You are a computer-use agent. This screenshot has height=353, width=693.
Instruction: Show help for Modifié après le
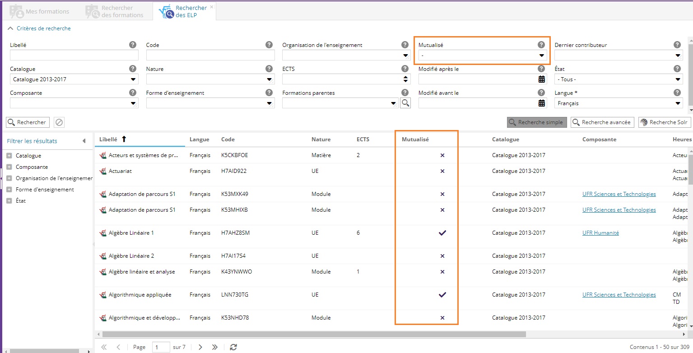pyautogui.click(x=541, y=69)
